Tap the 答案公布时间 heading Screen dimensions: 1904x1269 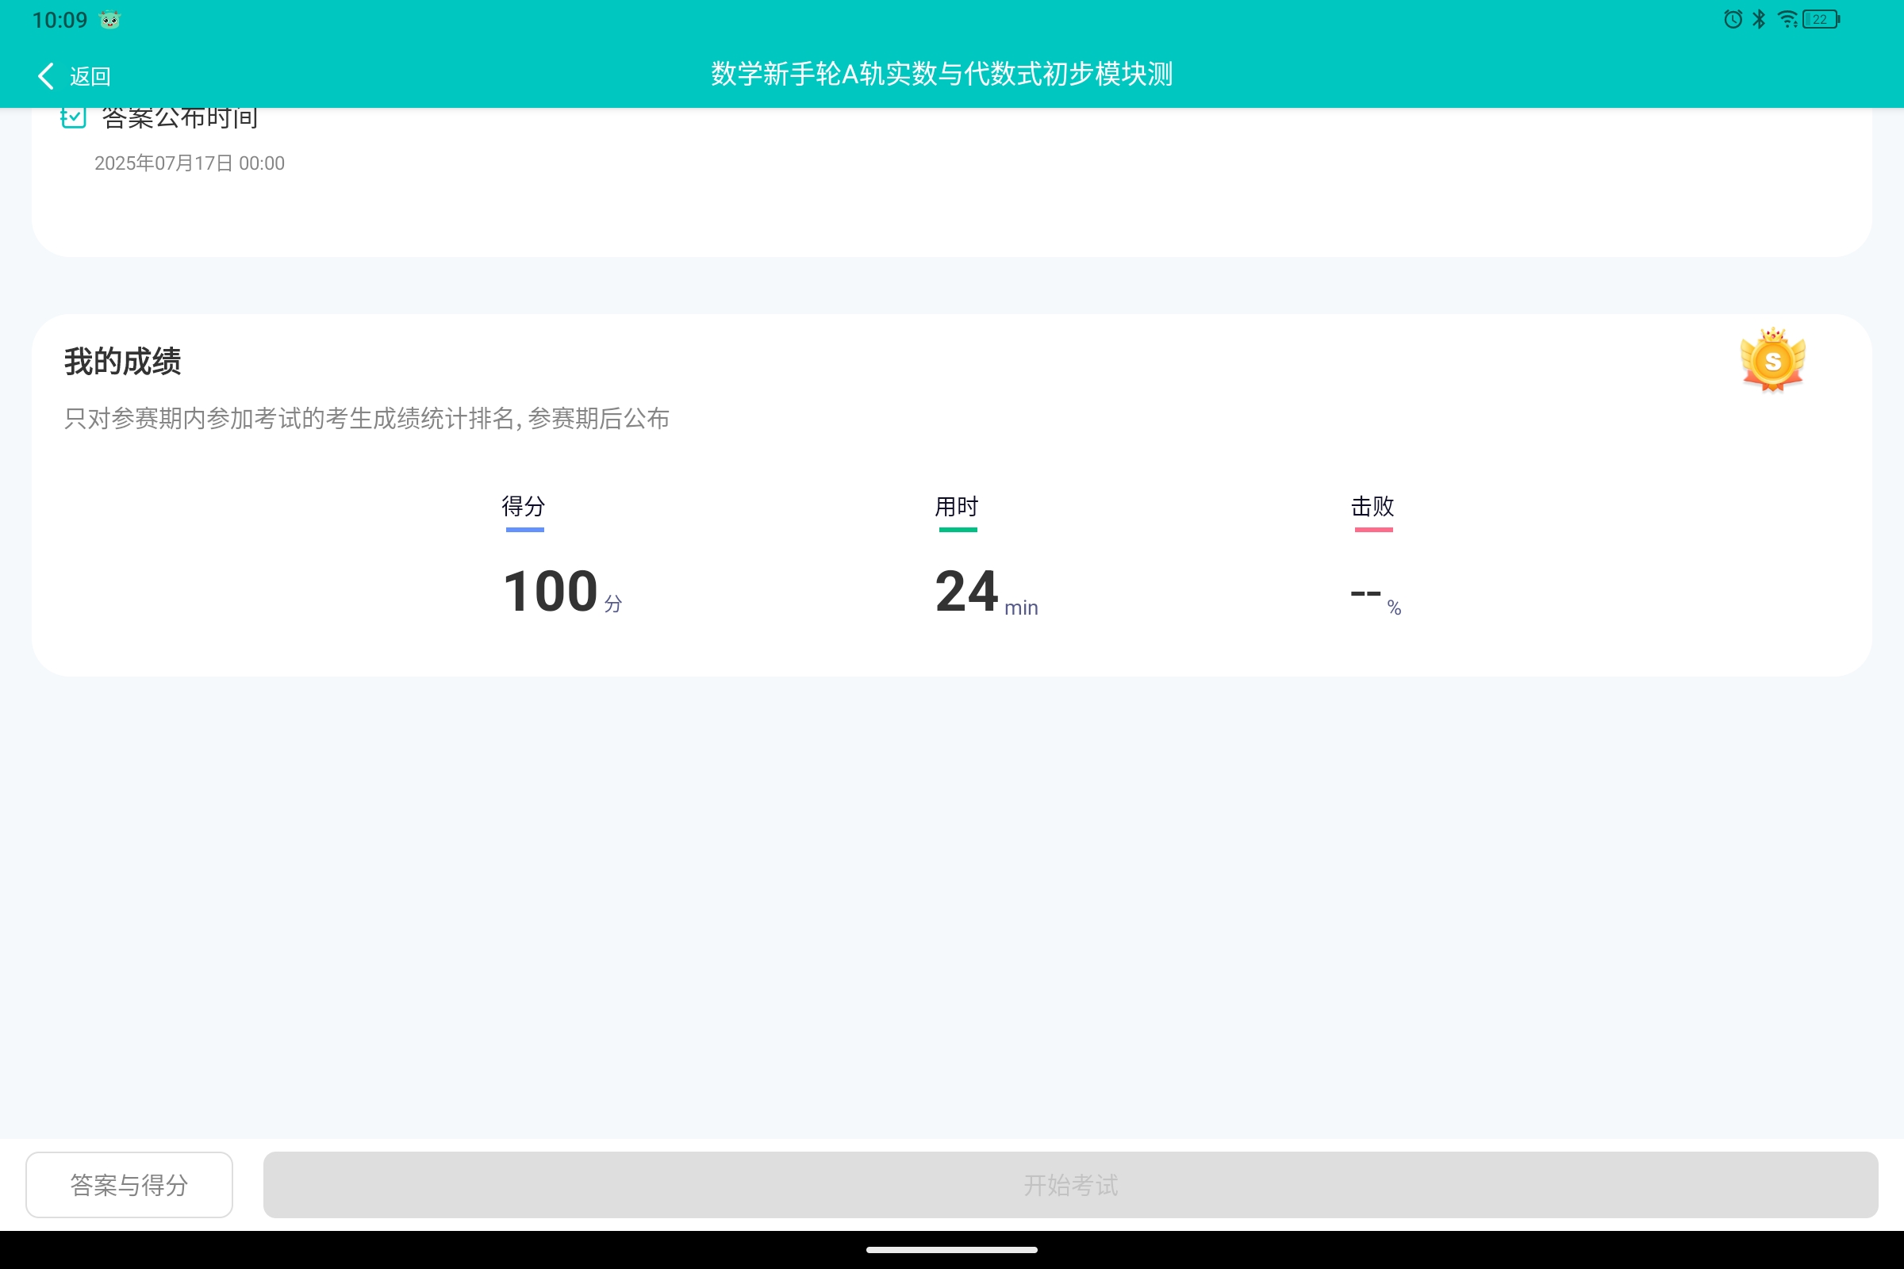(180, 118)
